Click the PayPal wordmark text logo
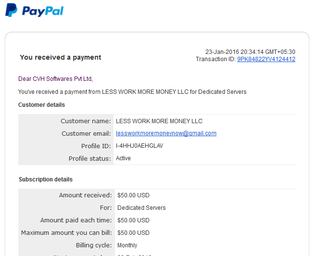Image resolution: width=318 pixels, height=256 pixels. point(43,11)
